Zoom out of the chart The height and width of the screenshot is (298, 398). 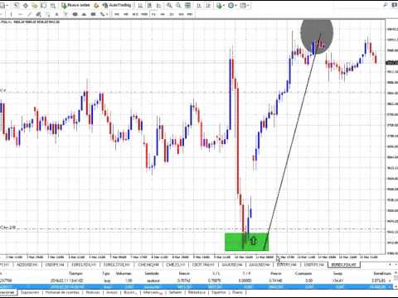point(178,5)
